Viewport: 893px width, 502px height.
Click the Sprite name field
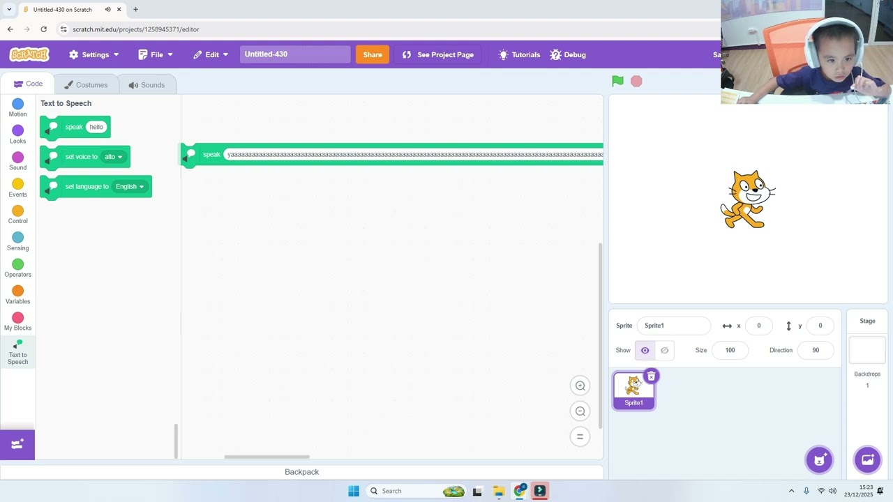point(673,326)
